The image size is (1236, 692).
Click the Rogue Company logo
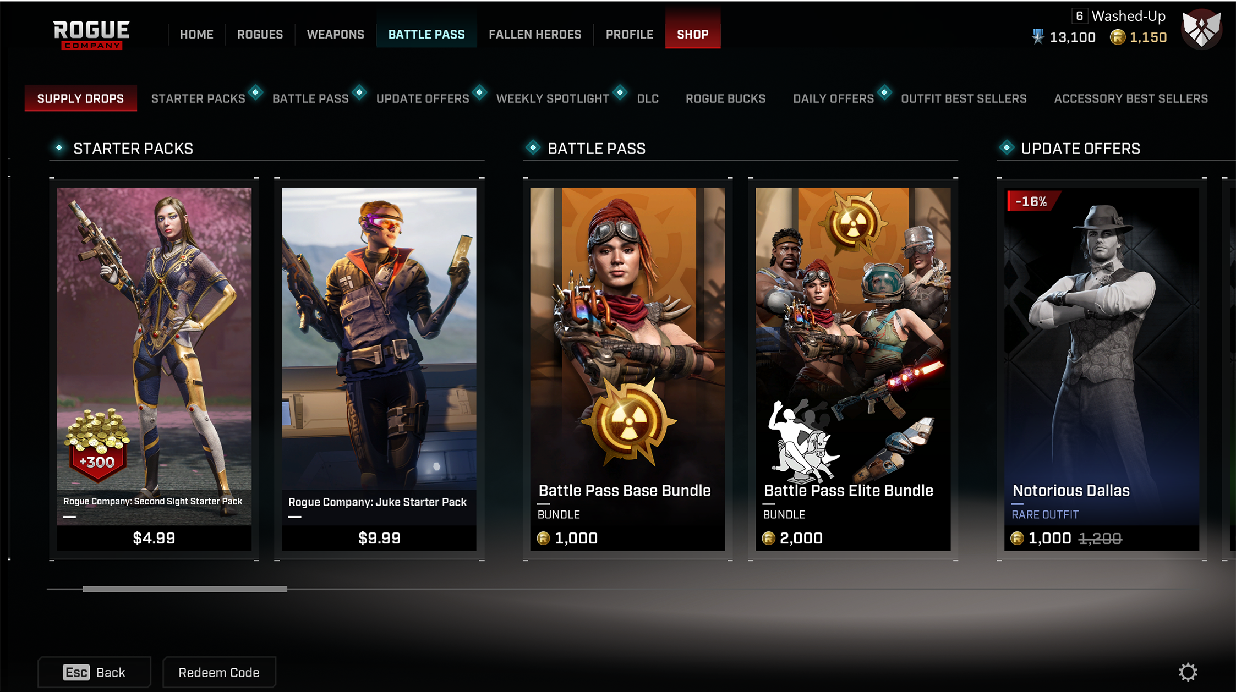pos(91,35)
